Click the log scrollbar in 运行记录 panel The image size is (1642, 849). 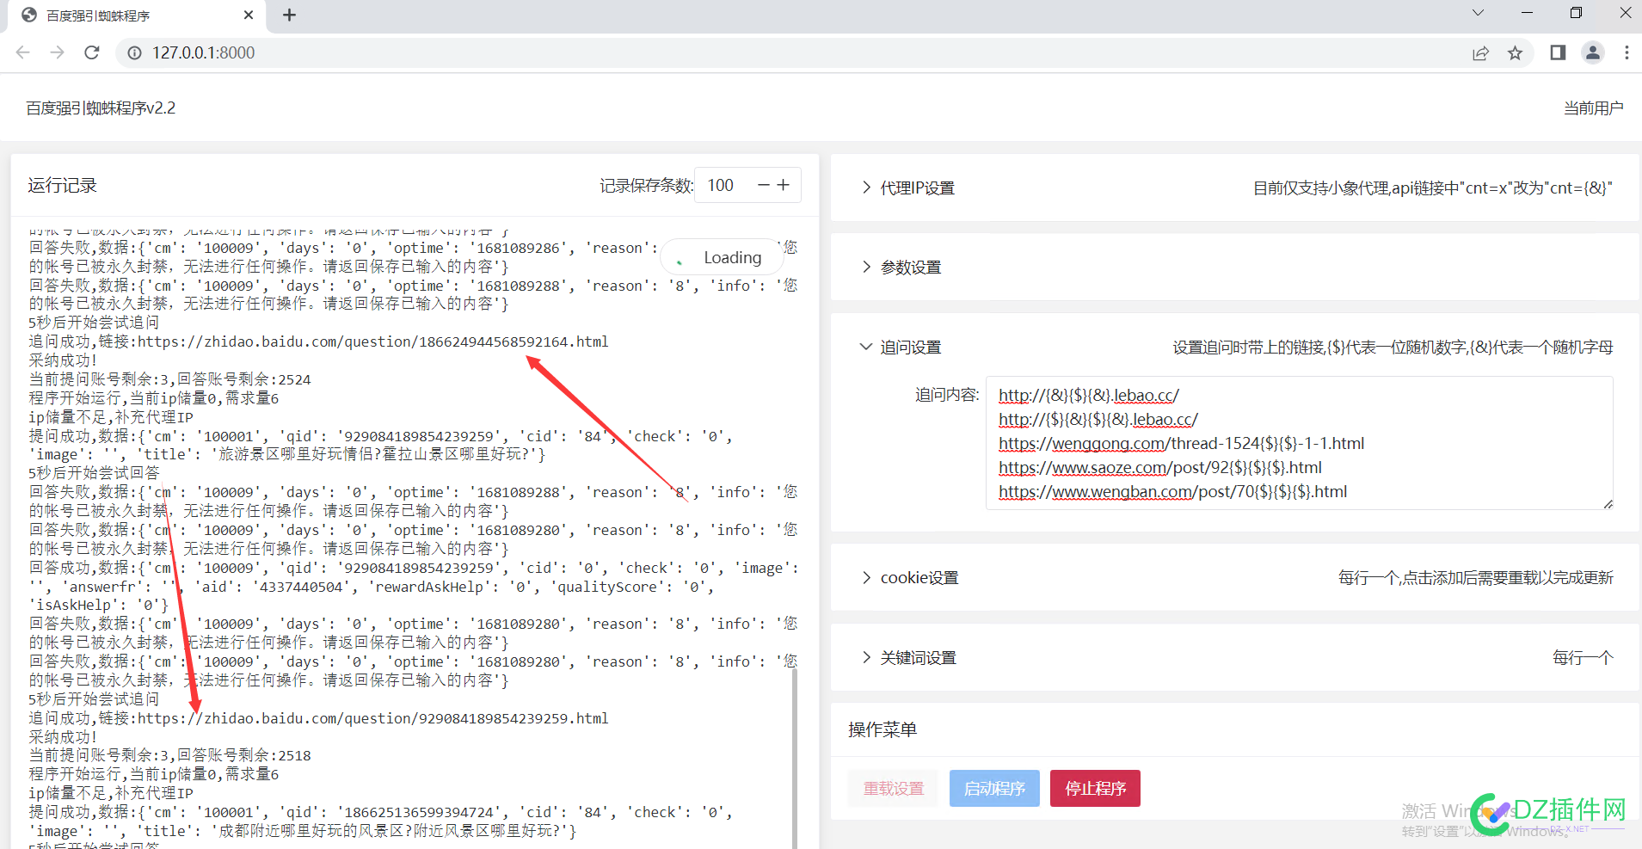pyautogui.click(x=794, y=758)
